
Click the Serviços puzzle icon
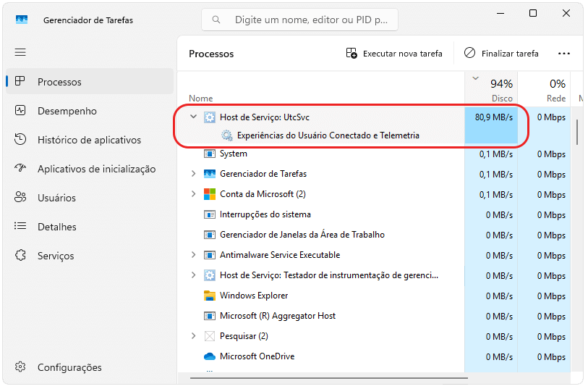tap(20, 255)
